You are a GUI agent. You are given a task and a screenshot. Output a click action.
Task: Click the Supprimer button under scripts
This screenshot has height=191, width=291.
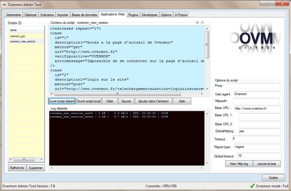click(35, 168)
